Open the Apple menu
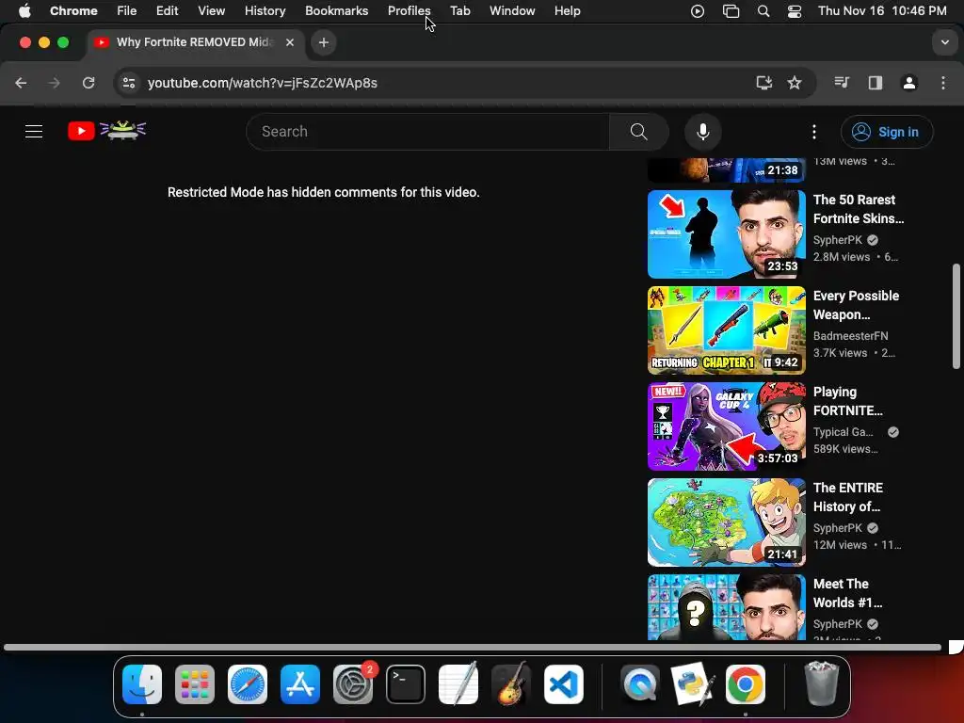 24,11
